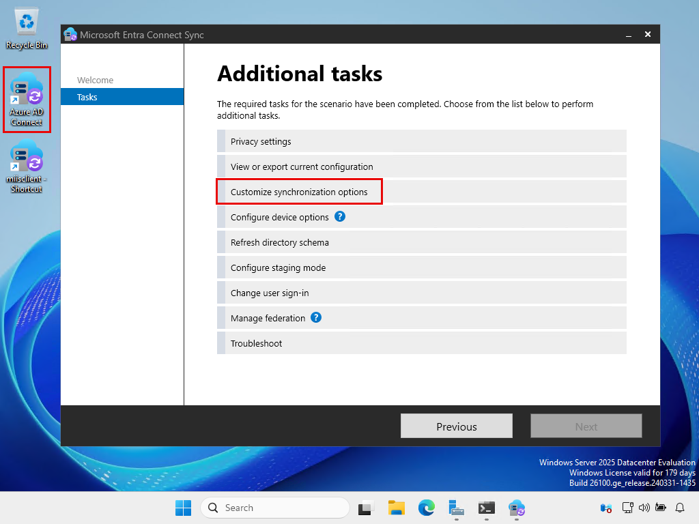
Task: Choose the Privacy settings task
Action: (422, 141)
